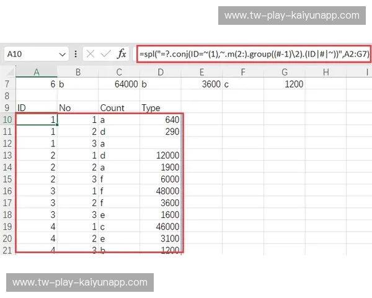Select the cell containing 12000
Image resolution: width=372 pixels, height=298 pixels.
tap(161, 155)
